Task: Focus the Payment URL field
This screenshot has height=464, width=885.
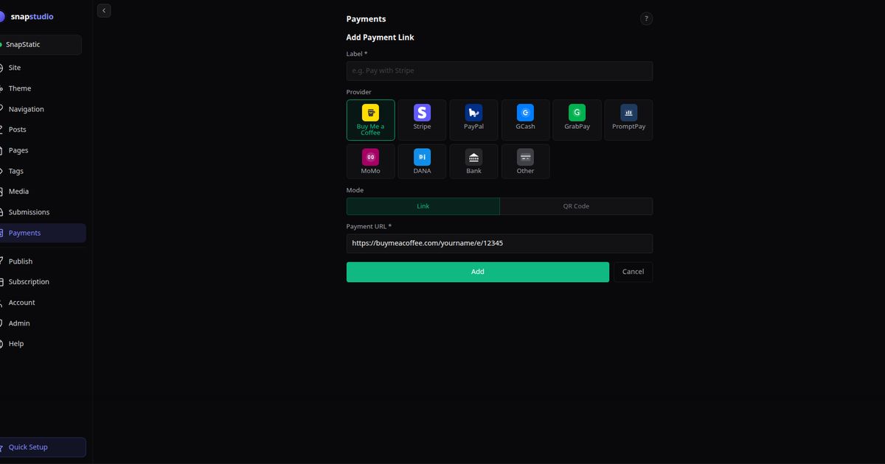Action: [x=499, y=243]
